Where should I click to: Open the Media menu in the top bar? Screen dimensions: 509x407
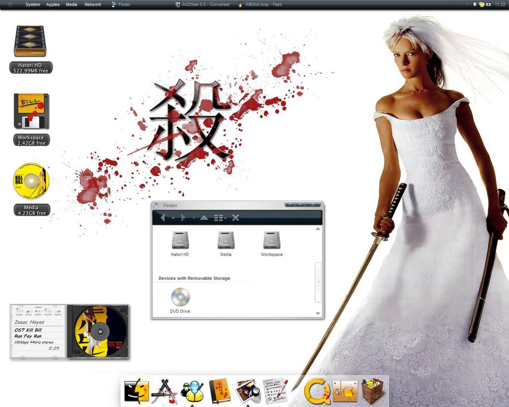point(71,5)
